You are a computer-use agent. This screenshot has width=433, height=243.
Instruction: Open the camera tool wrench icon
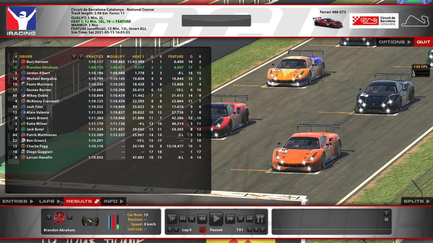(x=260, y=218)
